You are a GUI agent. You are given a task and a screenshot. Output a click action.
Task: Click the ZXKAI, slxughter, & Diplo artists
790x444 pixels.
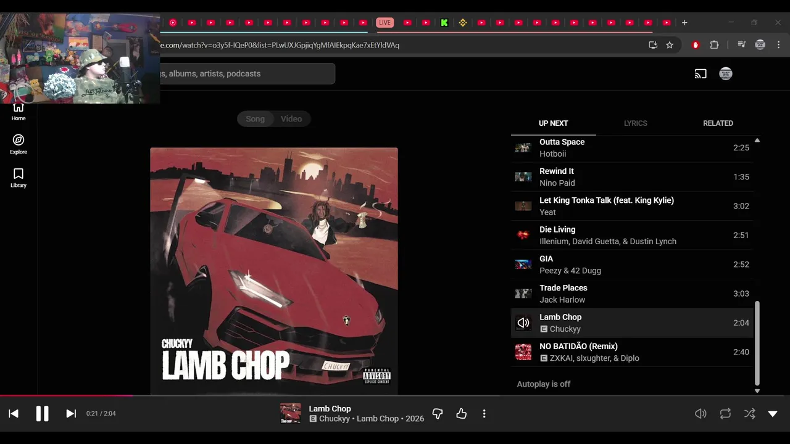click(x=594, y=358)
